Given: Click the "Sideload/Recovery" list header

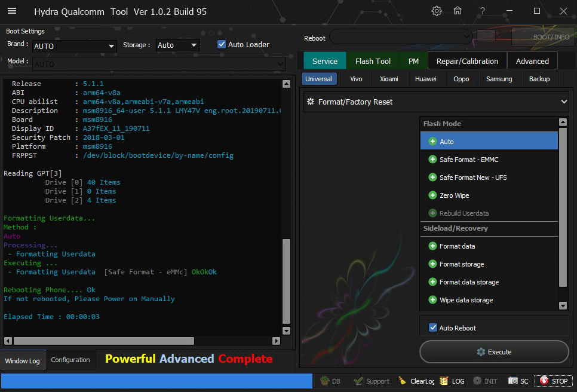Looking at the screenshot, I should (x=456, y=228).
